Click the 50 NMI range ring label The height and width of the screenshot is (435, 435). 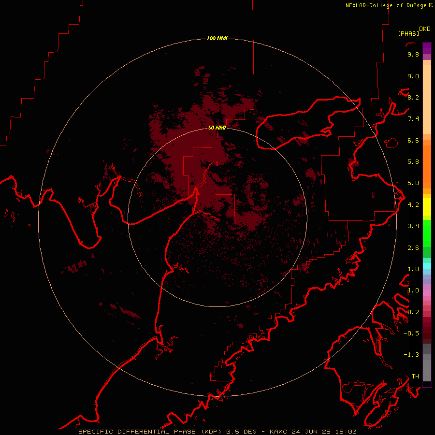pyautogui.click(x=217, y=128)
